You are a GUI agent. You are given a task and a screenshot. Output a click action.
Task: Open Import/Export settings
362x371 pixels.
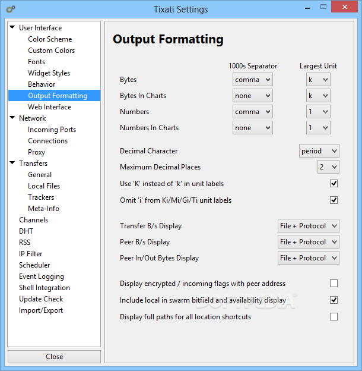click(x=41, y=310)
